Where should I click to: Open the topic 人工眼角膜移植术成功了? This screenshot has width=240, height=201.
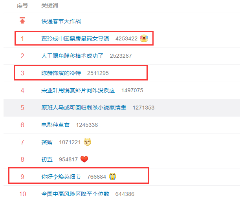click(72, 56)
